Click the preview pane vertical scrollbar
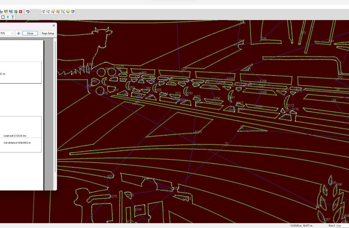 coord(56,102)
